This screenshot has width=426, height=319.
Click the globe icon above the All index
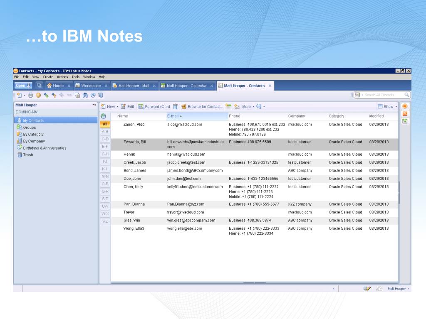tap(104, 116)
